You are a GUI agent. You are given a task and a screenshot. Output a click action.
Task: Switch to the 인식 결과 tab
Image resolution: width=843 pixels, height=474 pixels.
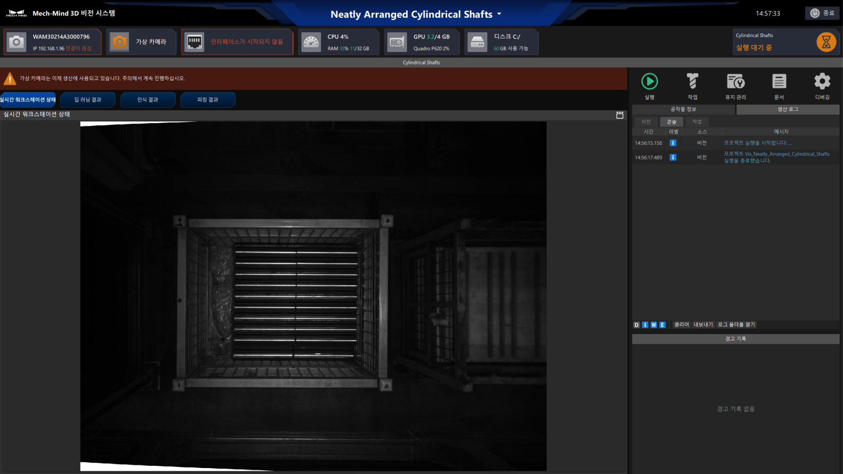(148, 100)
